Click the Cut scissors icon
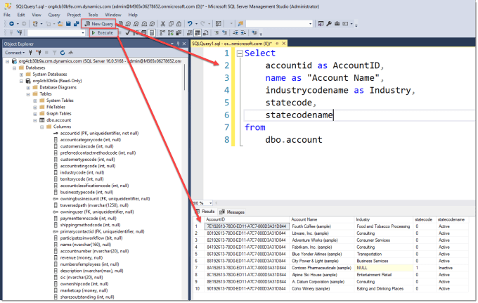The width and height of the screenshot is (478, 303). tap(163, 23)
